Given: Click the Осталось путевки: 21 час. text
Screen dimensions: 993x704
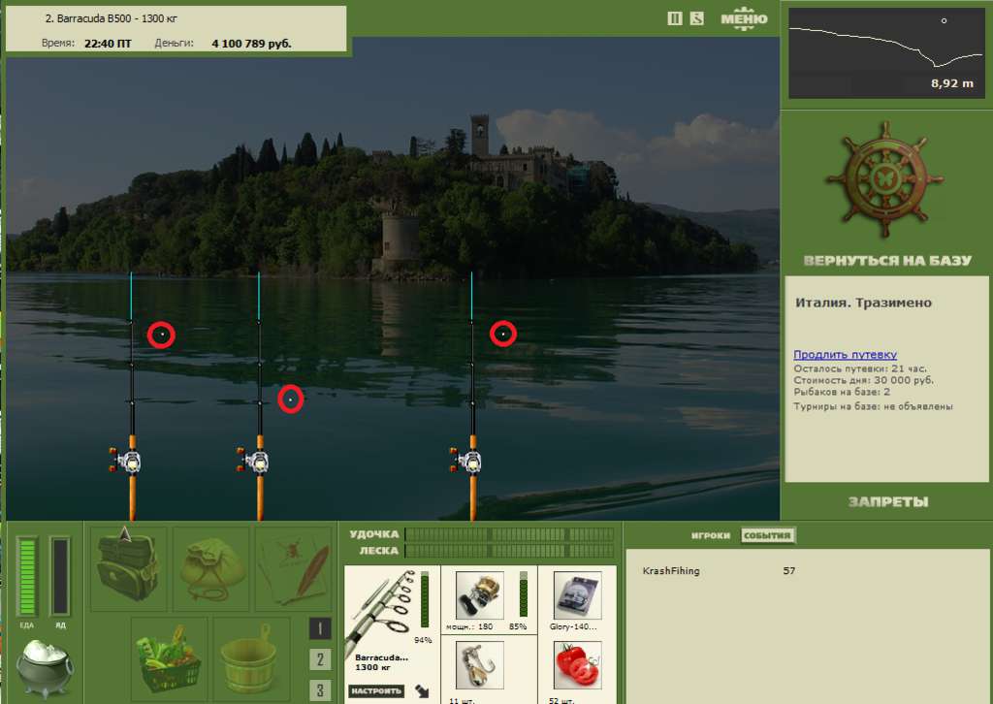Looking at the screenshot, I should (x=859, y=368).
